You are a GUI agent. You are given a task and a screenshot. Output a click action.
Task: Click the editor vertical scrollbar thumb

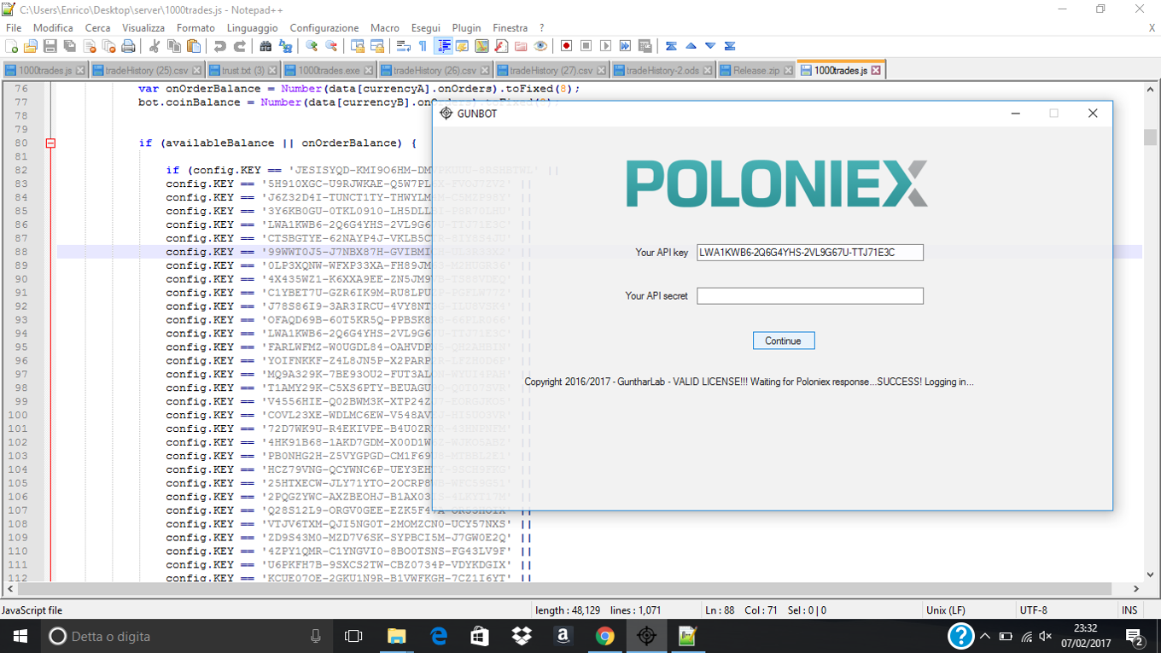pyautogui.click(x=1150, y=137)
